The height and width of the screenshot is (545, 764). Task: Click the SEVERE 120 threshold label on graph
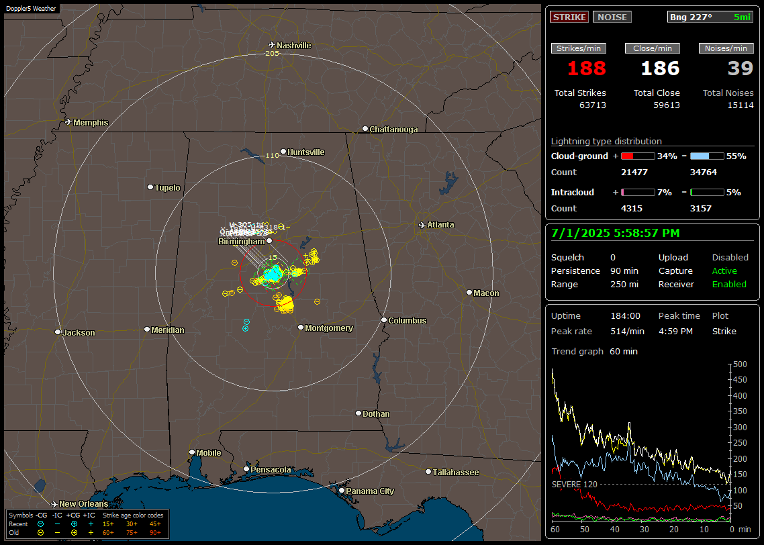[574, 485]
